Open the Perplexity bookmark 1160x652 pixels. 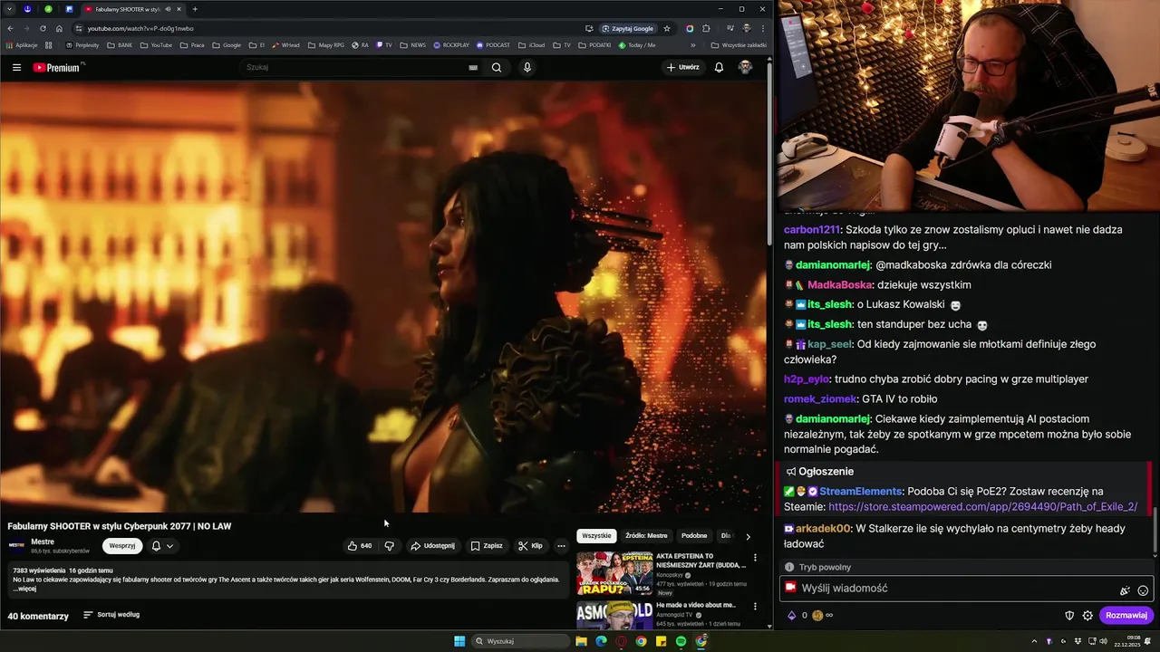[x=82, y=45]
